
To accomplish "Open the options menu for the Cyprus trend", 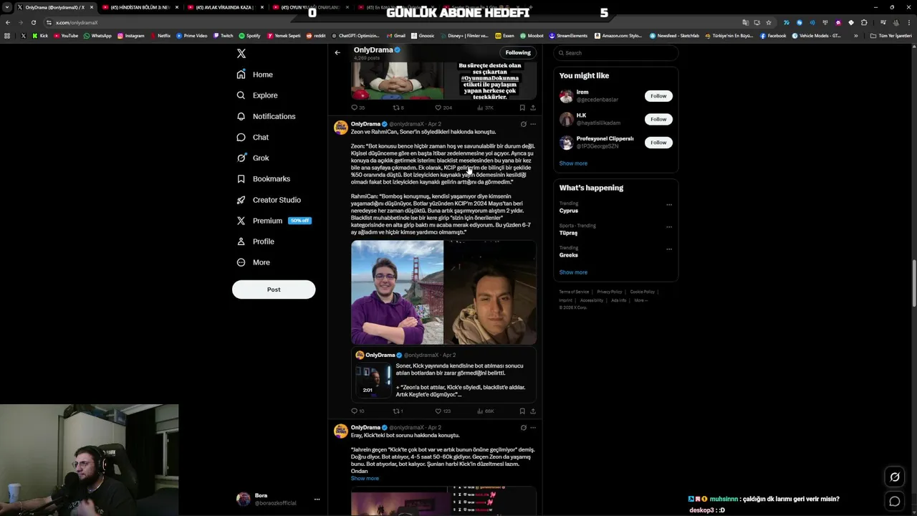I will click(x=669, y=205).
